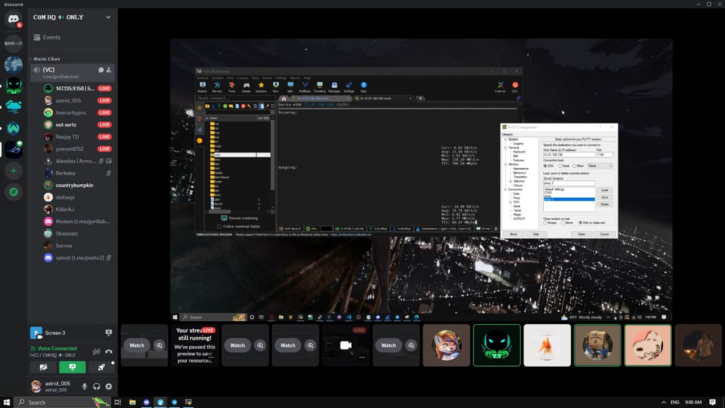
Task: Select Serial connection type in PuTTY
Action: (x=560, y=166)
